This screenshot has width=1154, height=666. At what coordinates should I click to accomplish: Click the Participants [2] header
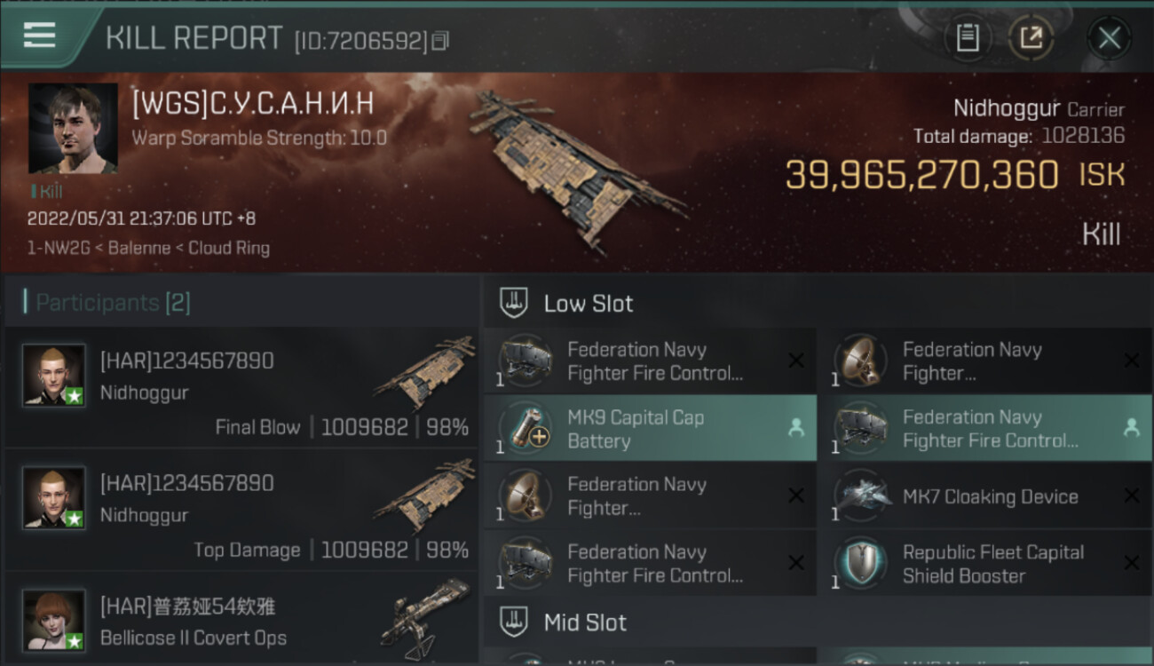(113, 303)
